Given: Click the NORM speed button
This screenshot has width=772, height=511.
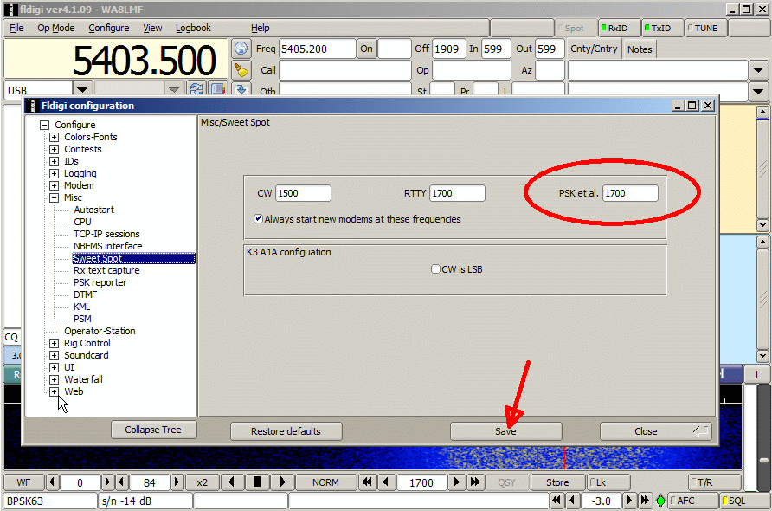Looking at the screenshot, I should (325, 482).
